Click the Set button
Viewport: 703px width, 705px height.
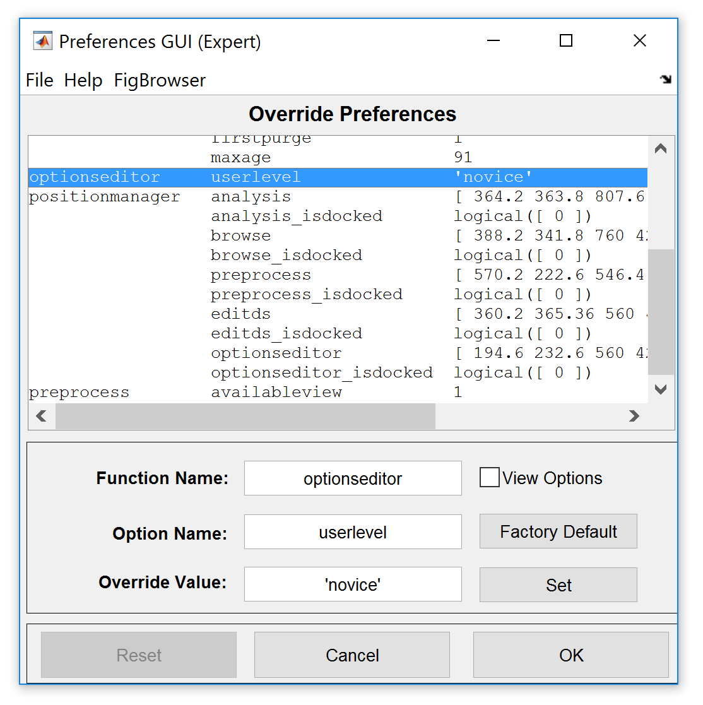click(558, 585)
